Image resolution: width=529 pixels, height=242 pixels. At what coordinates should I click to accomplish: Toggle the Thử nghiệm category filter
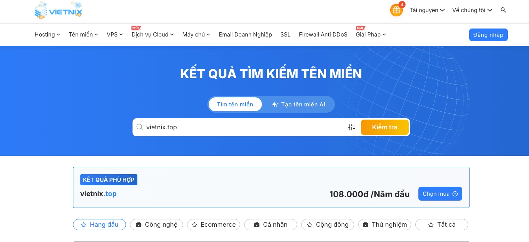pos(385,225)
